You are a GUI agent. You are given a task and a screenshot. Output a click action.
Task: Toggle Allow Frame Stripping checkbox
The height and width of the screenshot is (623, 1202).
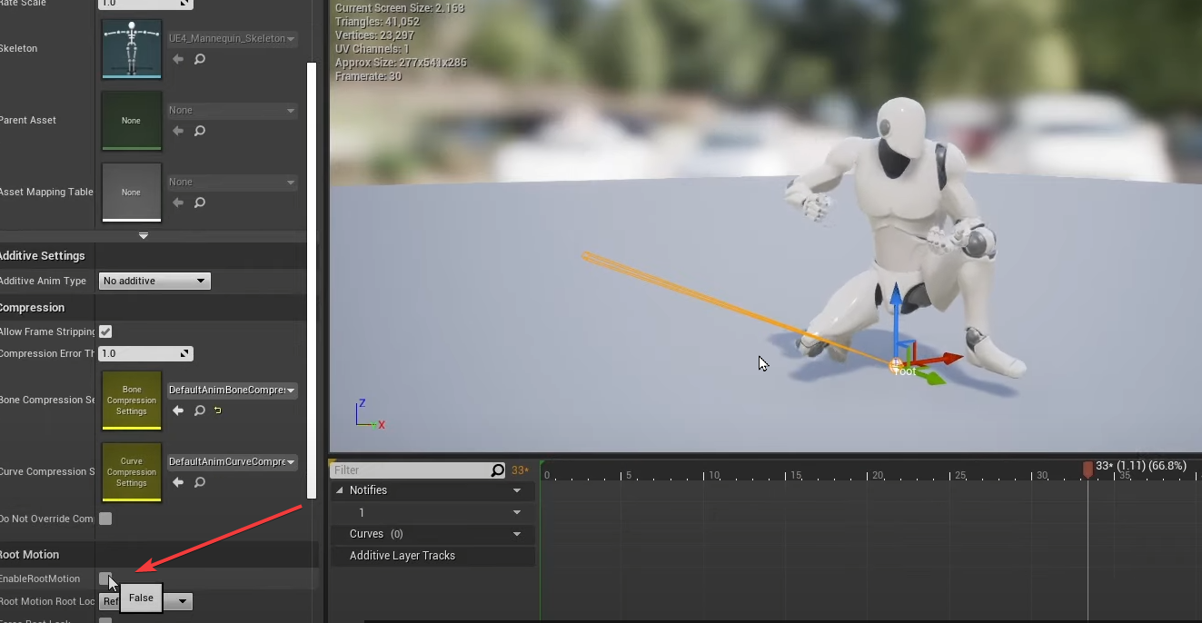click(x=105, y=331)
